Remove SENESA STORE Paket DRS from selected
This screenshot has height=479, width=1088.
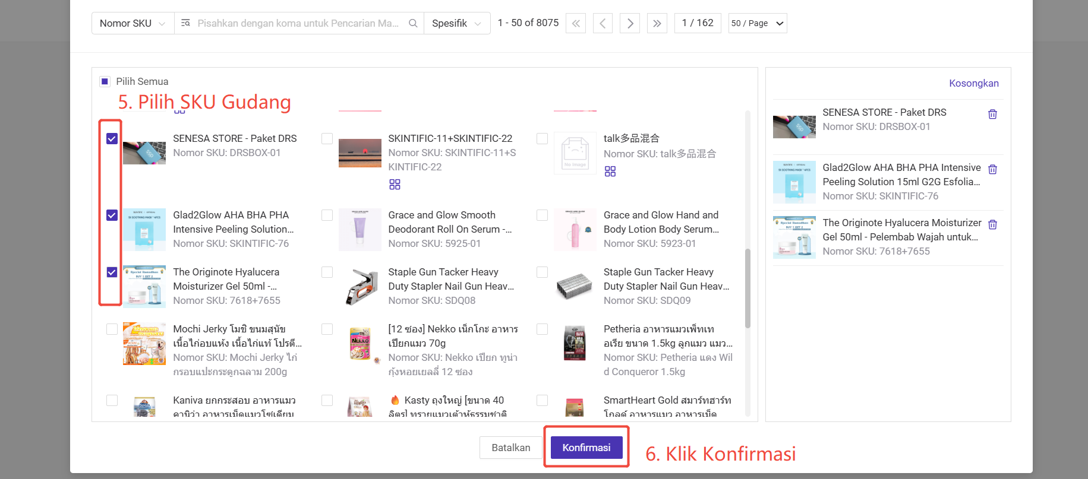tap(992, 114)
